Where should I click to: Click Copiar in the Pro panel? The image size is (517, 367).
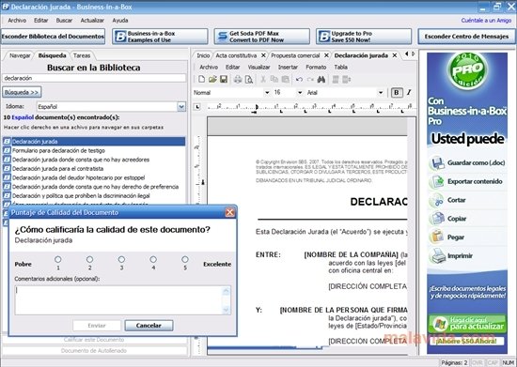pos(448,219)
